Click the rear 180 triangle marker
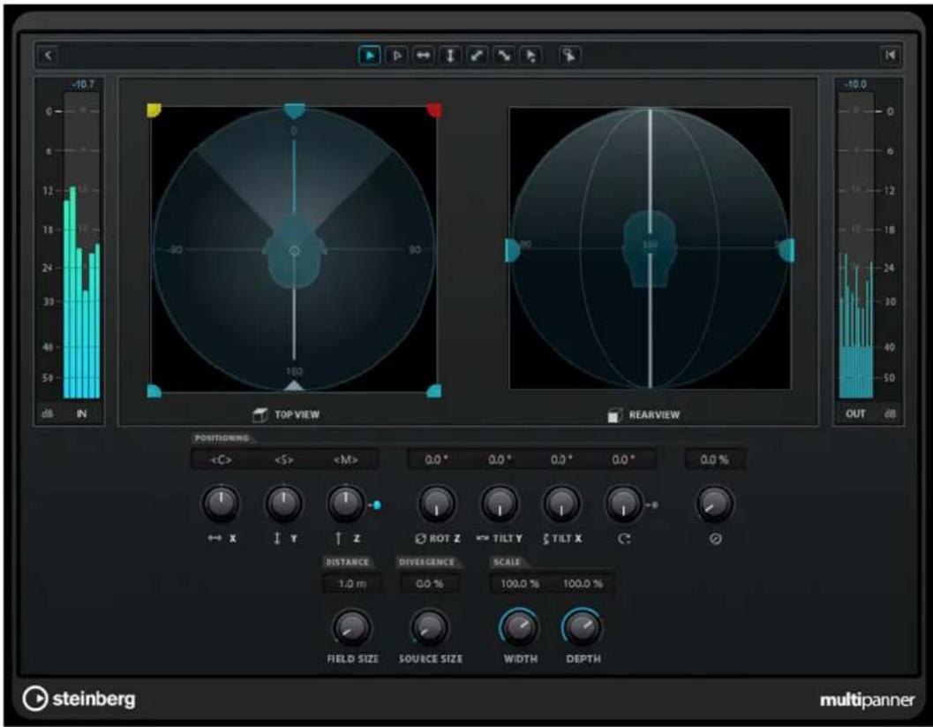This screenshot has height=727, width=933. [x=294, y=386]
